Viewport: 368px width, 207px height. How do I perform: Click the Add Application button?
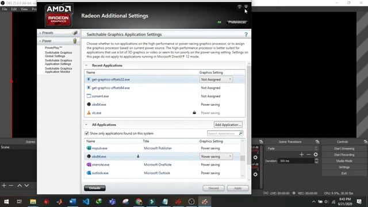click(228, 125)
